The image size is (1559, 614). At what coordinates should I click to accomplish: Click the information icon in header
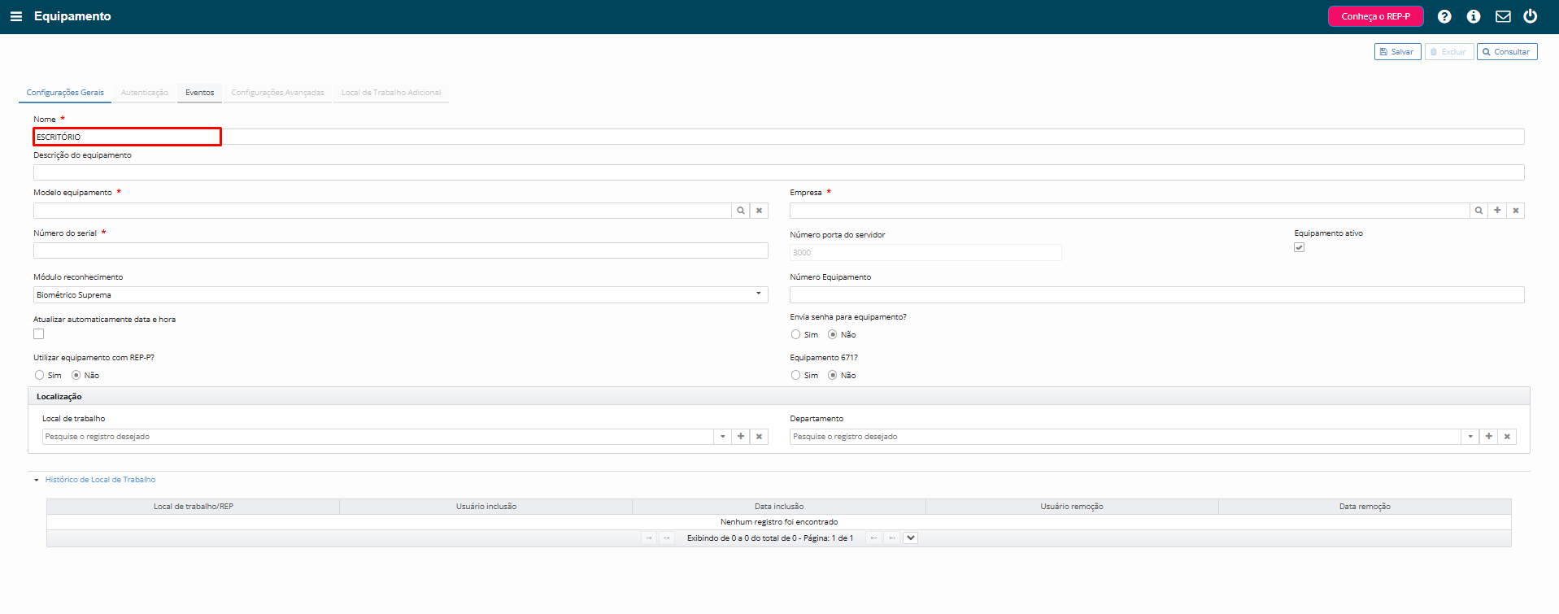[x=1474, y=16]
